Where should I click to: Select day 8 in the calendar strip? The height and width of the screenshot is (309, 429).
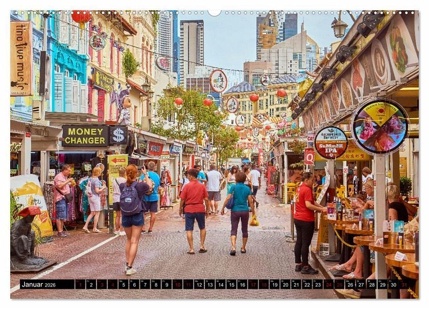(156, 284)
